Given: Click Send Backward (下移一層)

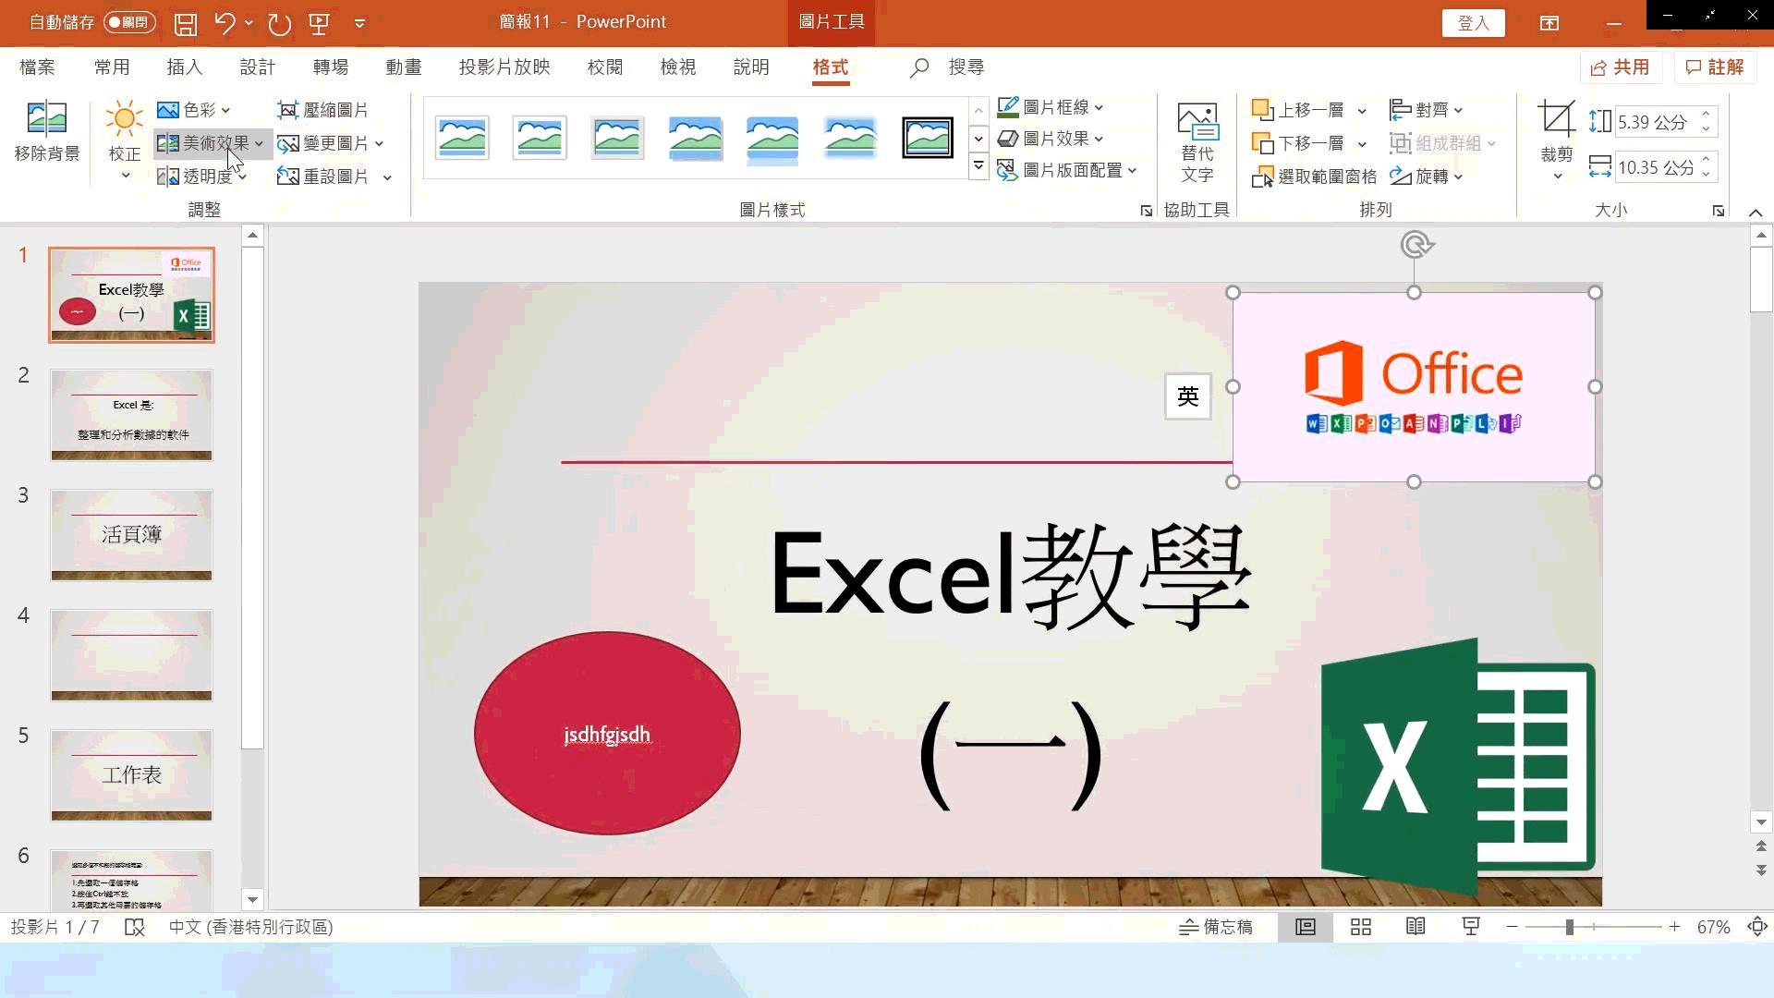Looking at the screenshot, I should point(1299,143).
